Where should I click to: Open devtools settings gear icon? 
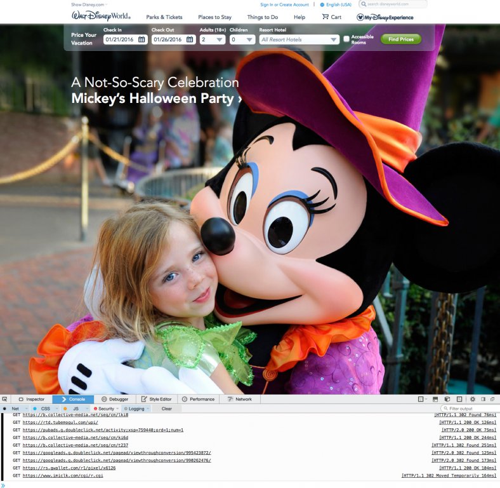pyautogui.click(x=473, y=399)
